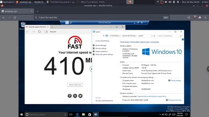Viewport: 209px width, 117px height.
Task: Open the Action Center notification icon
Action: tap(186, 114)
